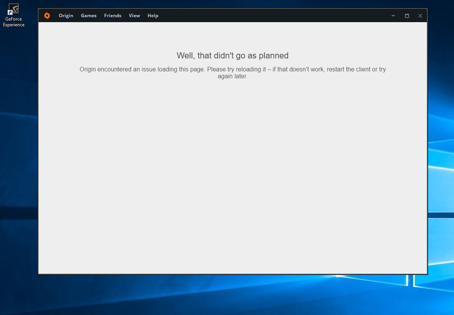Open the Friends menu
Viewport: 454px width, 315px height.
(x=113, y=16)
